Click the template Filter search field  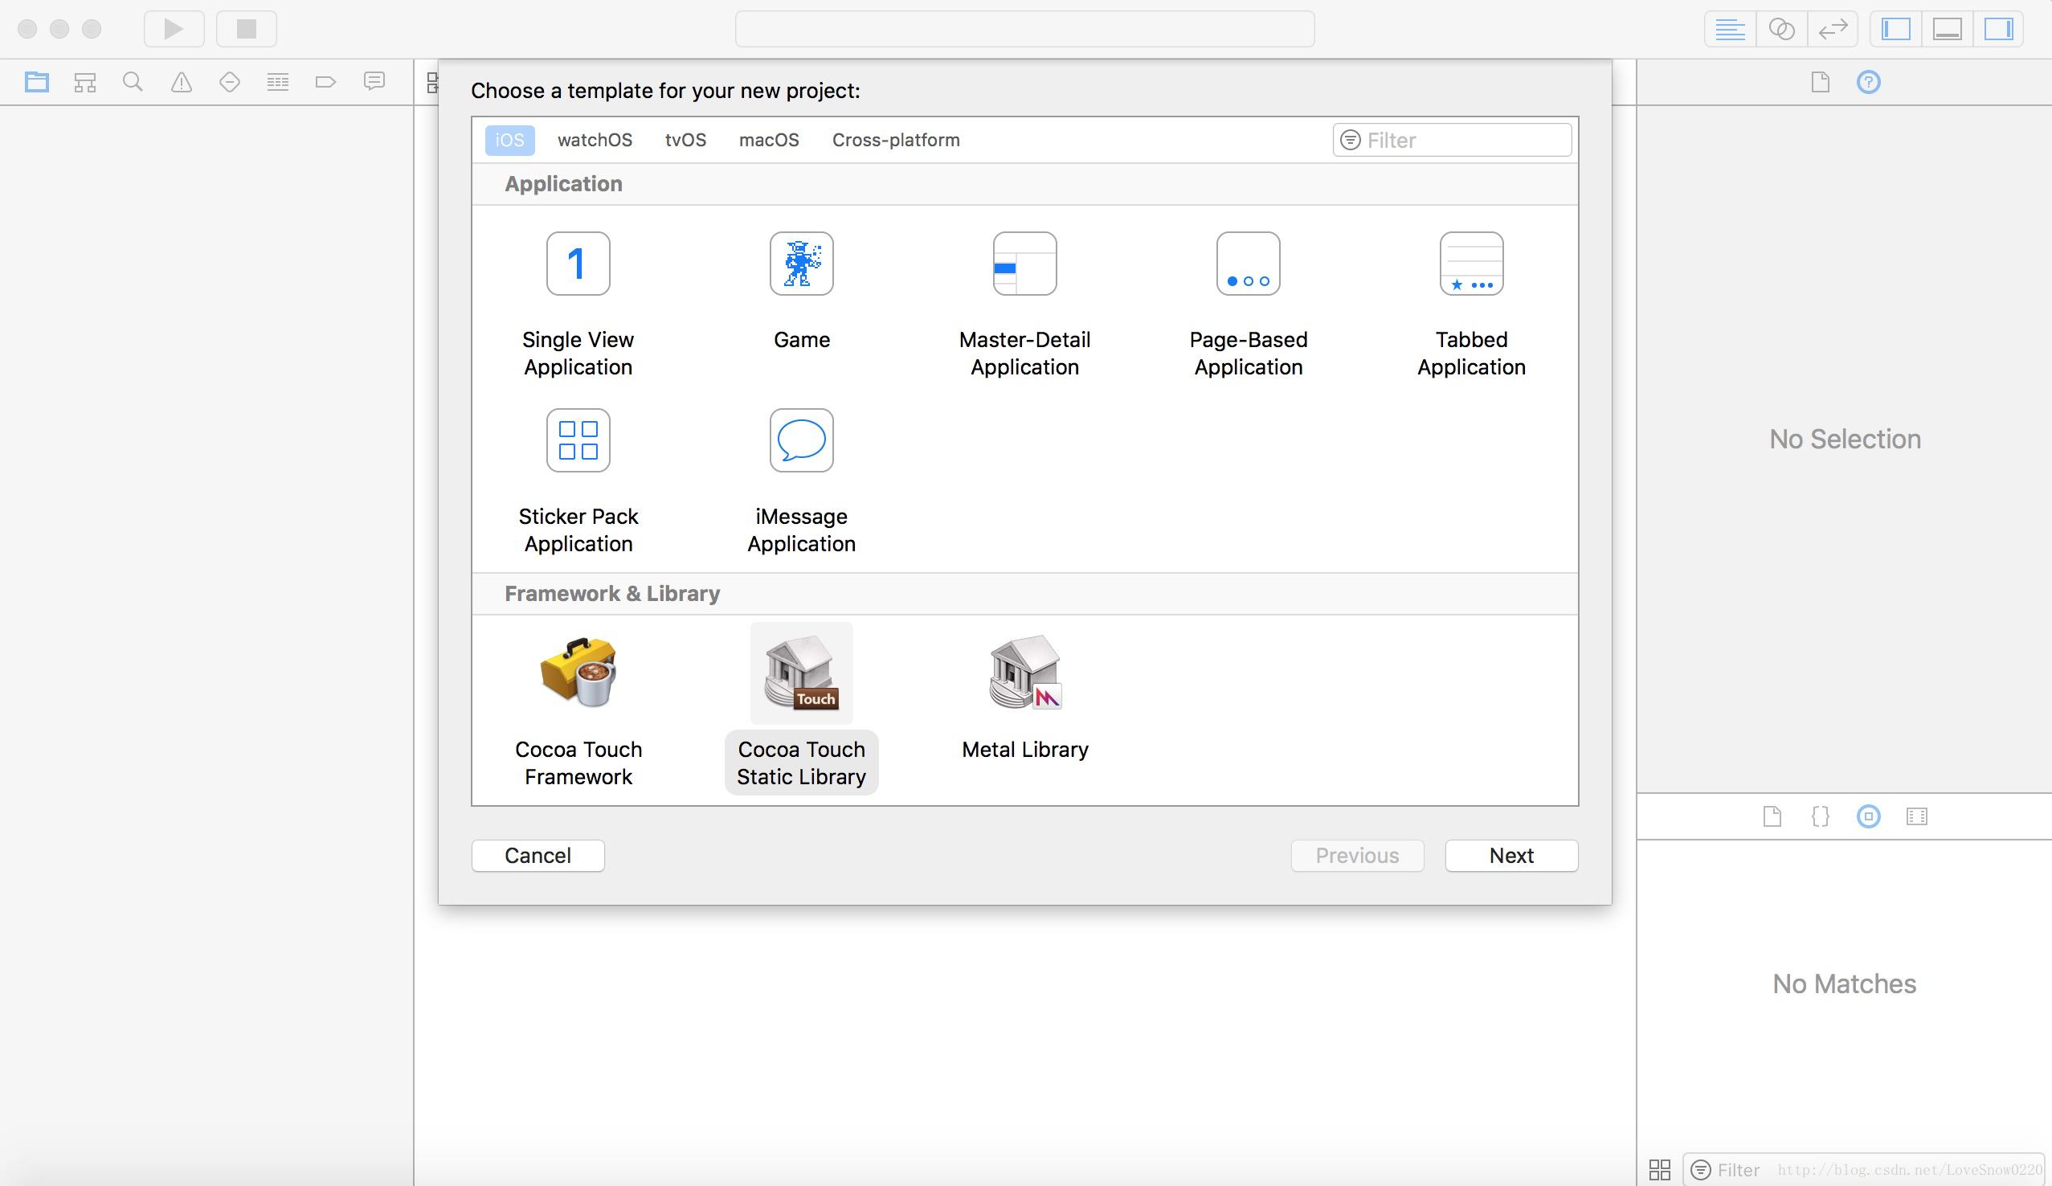pos(1452,140)
